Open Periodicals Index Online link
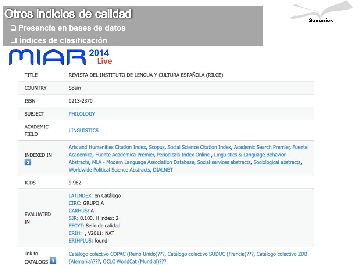353x265 pixels. point(183,155)
